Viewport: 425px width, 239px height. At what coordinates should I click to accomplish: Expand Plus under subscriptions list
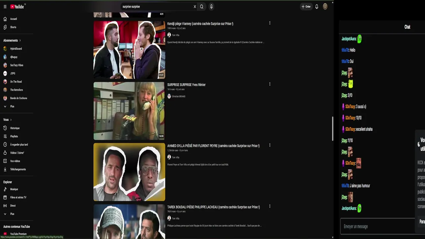(x=12, y=107)
